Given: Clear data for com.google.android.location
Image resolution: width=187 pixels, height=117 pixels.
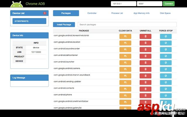Looking at the screenshot, I should coord(125,43).
